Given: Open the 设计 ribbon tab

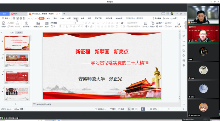Looking at the screenshot, I should [55, 18].
